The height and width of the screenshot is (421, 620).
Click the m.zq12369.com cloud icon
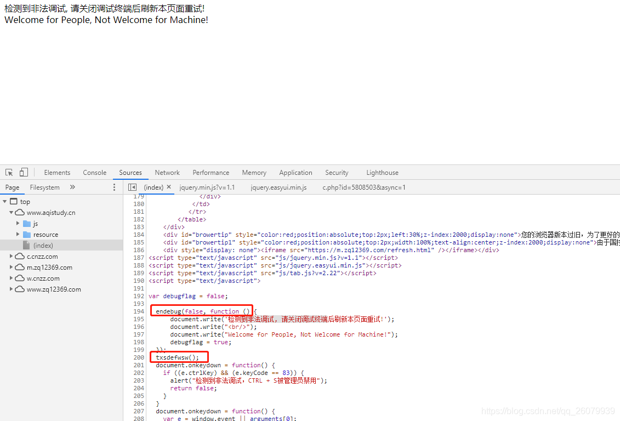pos(20,267)
